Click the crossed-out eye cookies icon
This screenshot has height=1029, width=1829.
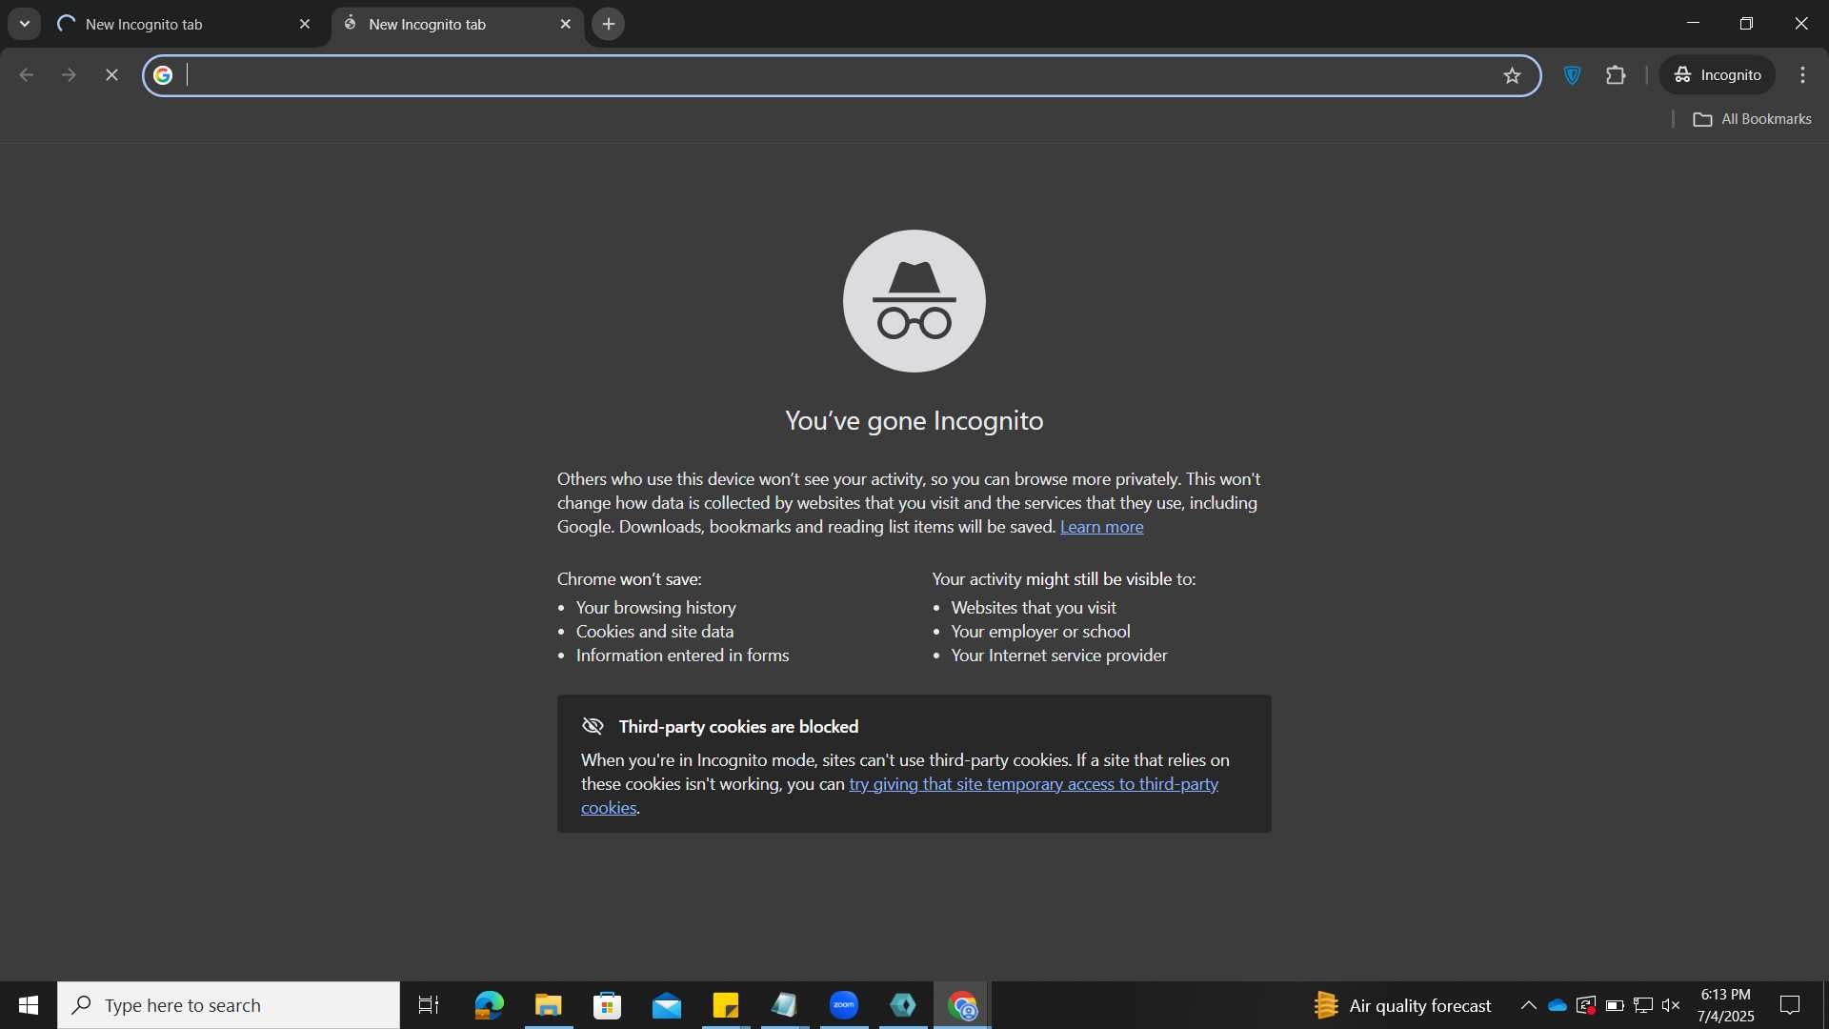[593, 726]
